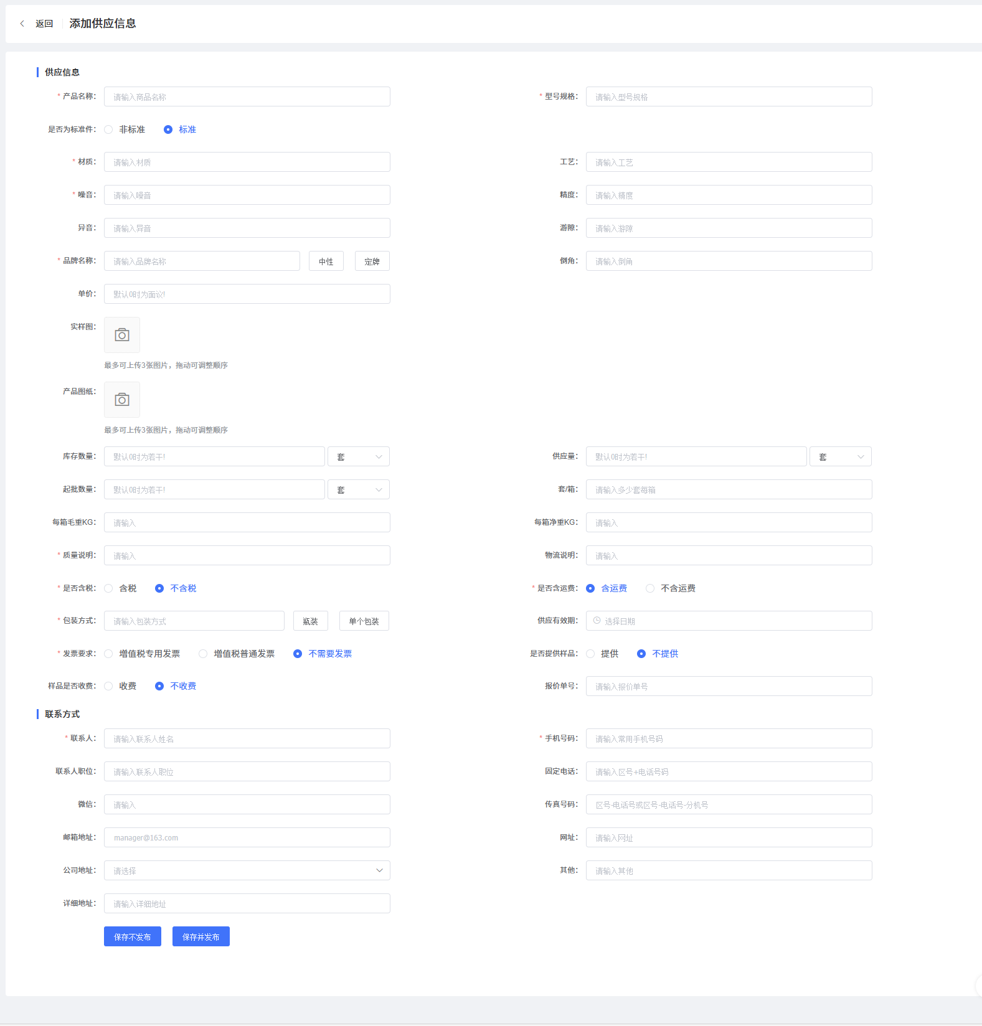The height and width of the screenshot is (1026, 982).
Task: Click the camera upload icon for 实样图
Action: pos(122,335)
